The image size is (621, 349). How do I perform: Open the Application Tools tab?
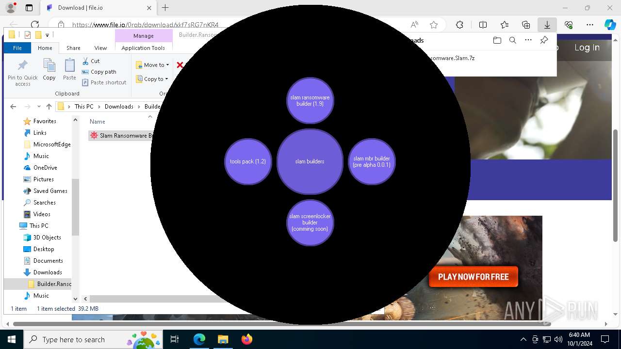click(143, 48)
